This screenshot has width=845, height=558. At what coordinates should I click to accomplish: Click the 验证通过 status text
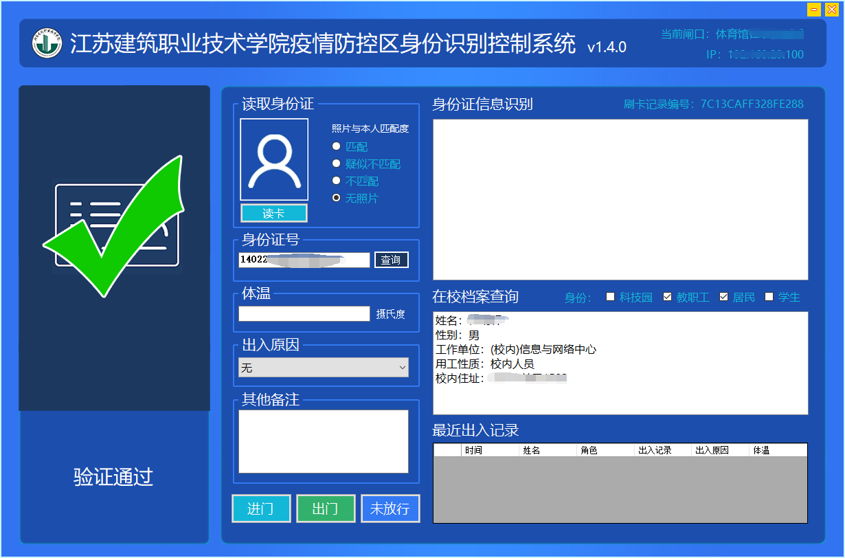click(x=113, y=477)
